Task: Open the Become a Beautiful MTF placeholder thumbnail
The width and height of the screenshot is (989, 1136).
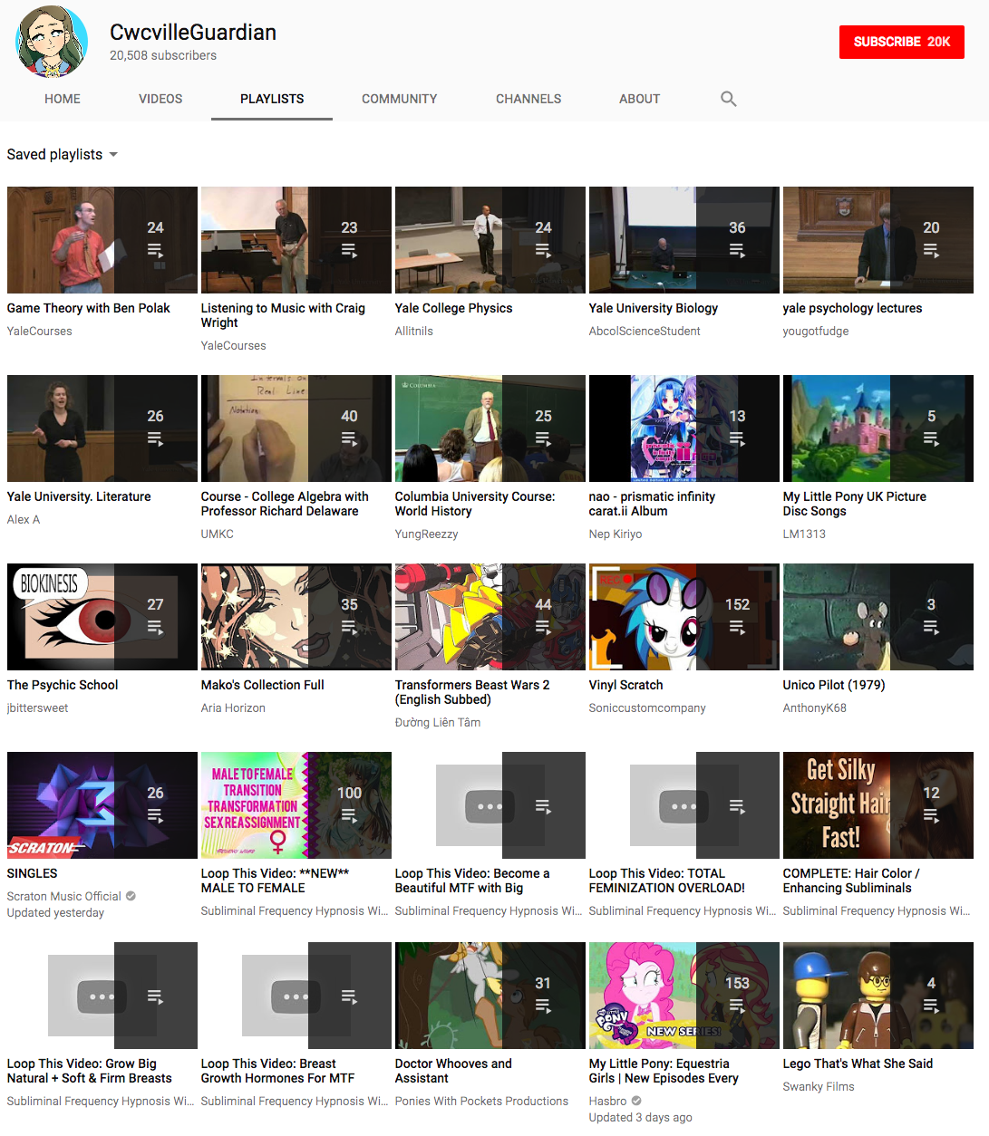Action: point(490,805)
